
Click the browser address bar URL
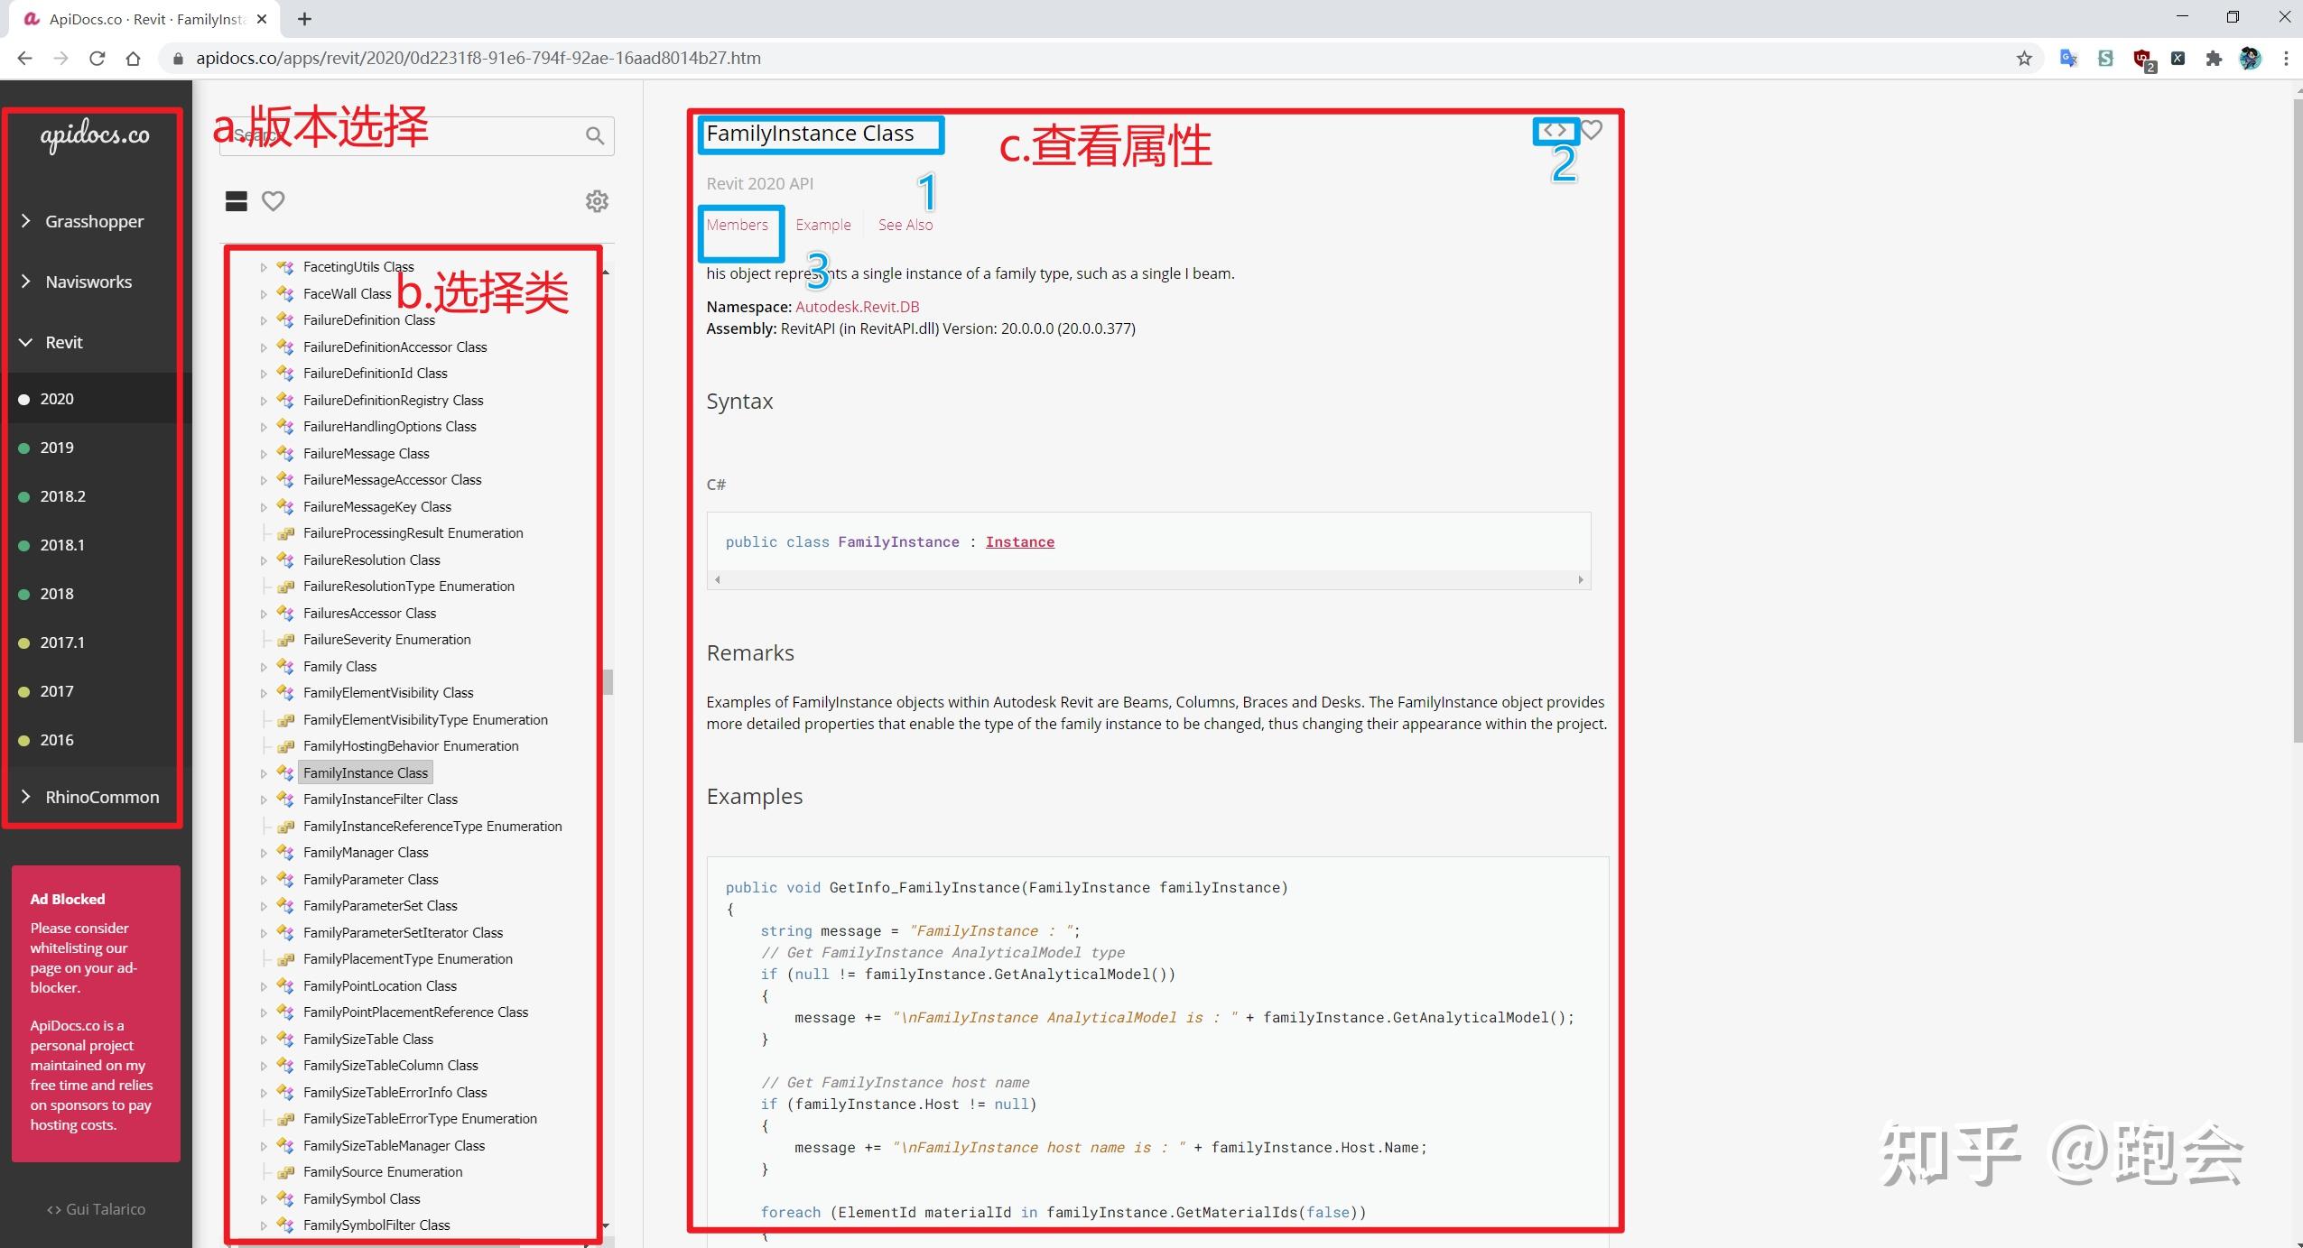click(x=478, y=59)
